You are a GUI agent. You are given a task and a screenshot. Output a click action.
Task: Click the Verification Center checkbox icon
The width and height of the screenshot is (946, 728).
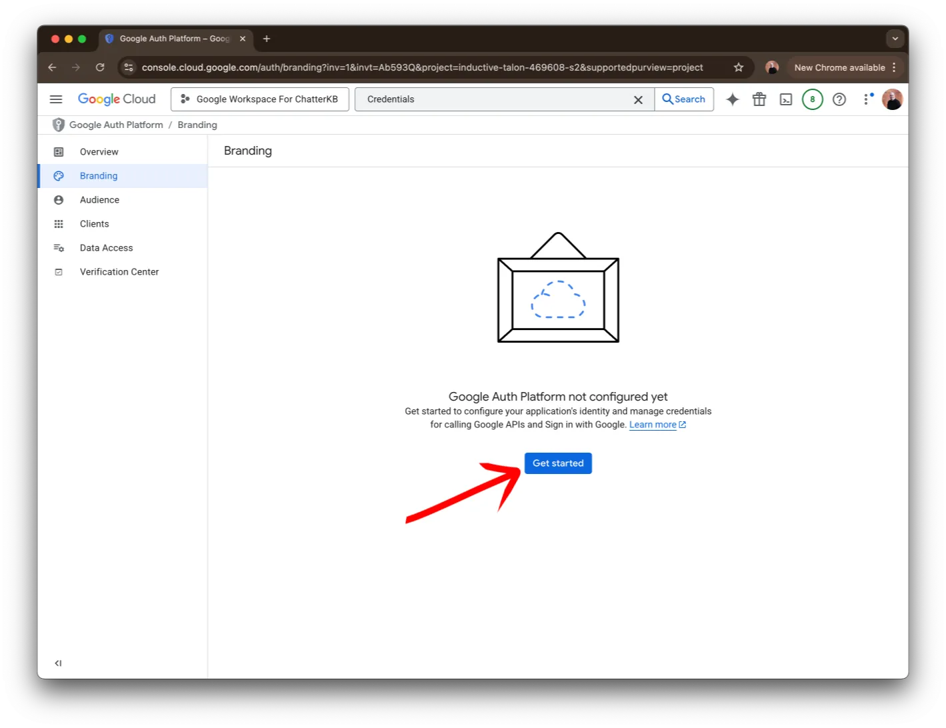(59, 272)
